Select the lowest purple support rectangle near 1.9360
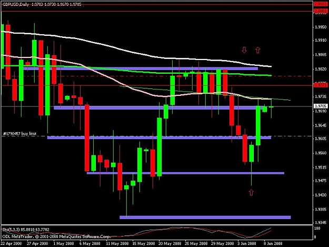 click(x=205, y=218)
